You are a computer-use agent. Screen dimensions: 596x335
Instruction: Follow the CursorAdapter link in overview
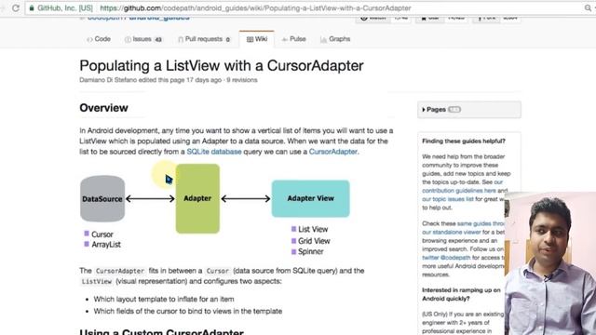(x=333, y=152)
